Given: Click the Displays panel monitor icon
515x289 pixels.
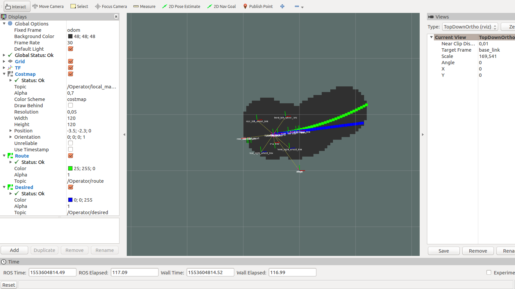Looking at the screenshot, I should [4, 17].
